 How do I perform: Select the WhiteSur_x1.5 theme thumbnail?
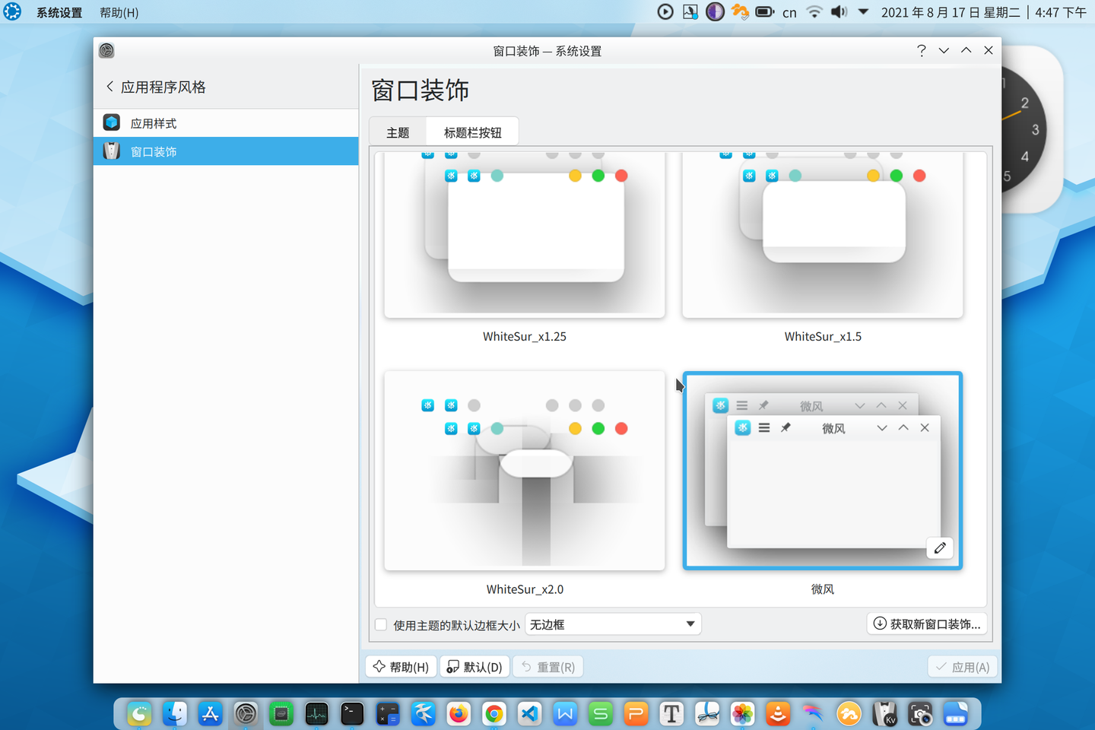pos(823,234)
